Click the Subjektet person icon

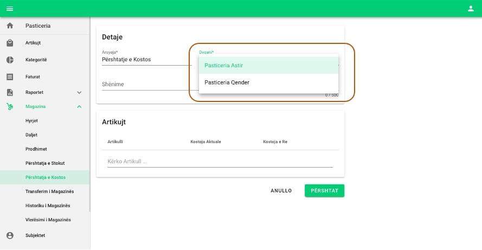[10, 235]
